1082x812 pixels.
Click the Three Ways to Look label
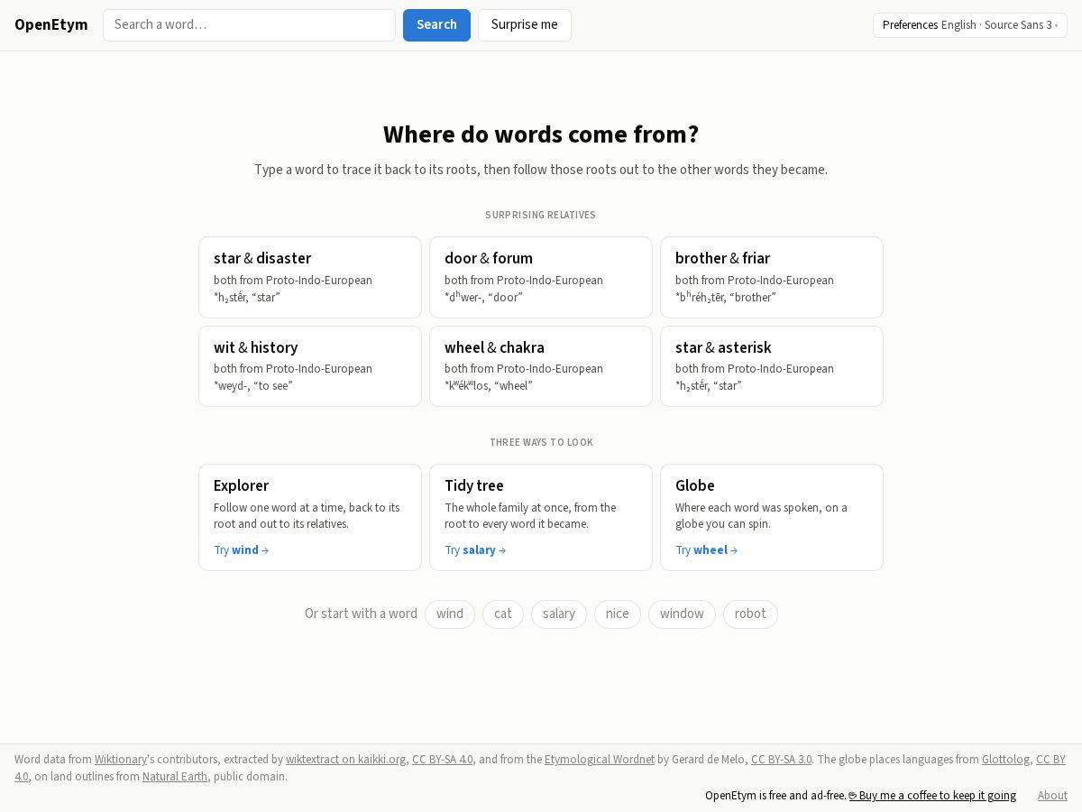(541, 442)
